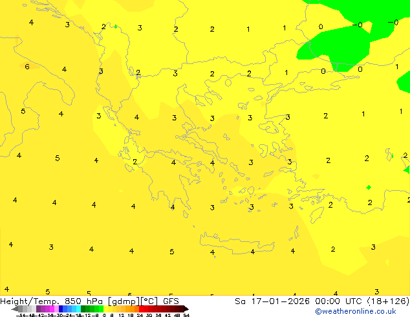Pick the dark green swatch in legend
The image size is (410, 317).
tap(83, 309)
